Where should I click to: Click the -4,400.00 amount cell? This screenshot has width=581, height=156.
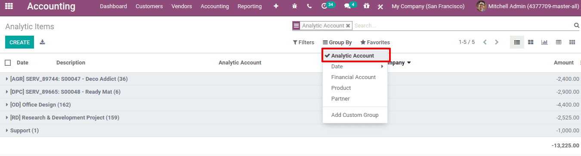click(x=567, y=105)
